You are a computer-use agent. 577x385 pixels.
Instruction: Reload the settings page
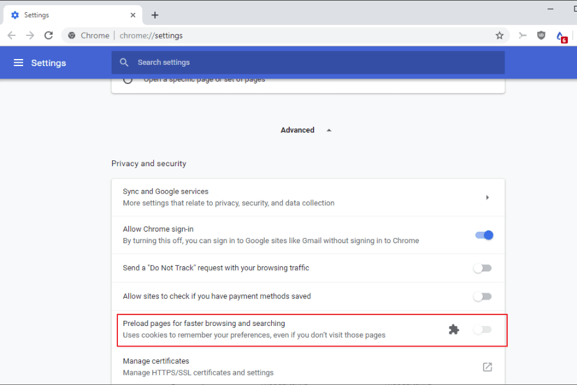(x=49, y=35)
